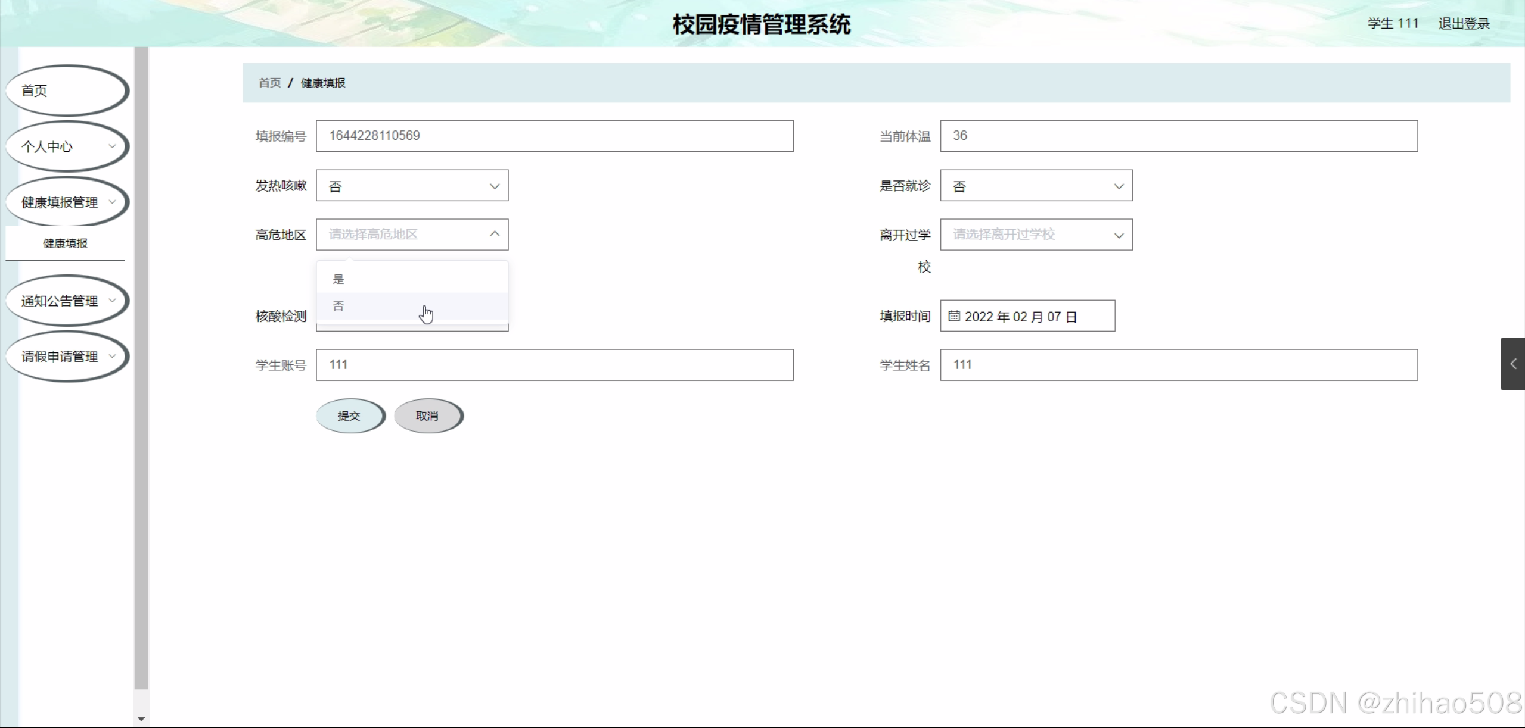Open the 发热咳嗽 dropdown
This screenshot has height=728, width=1525.
pyautogui.click(x=412, y=186)
